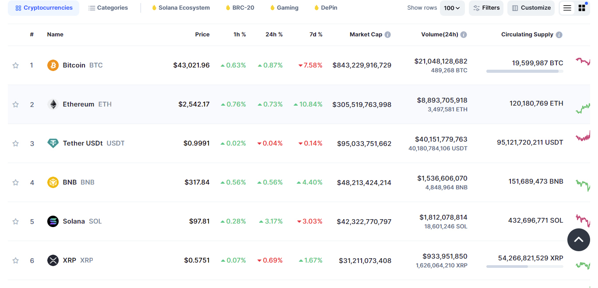Open Bitcoin 7-day sparkline chart
Screen dimensions: 598x288
[x=583, y=61]
